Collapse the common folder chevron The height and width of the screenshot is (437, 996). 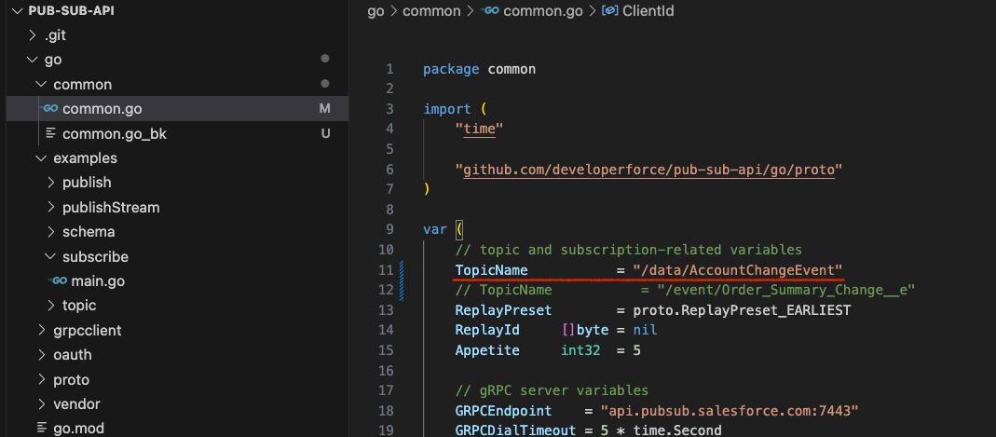tap(41, 85)
